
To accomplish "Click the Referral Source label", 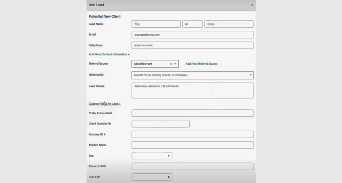I will (x=99, y=64).
